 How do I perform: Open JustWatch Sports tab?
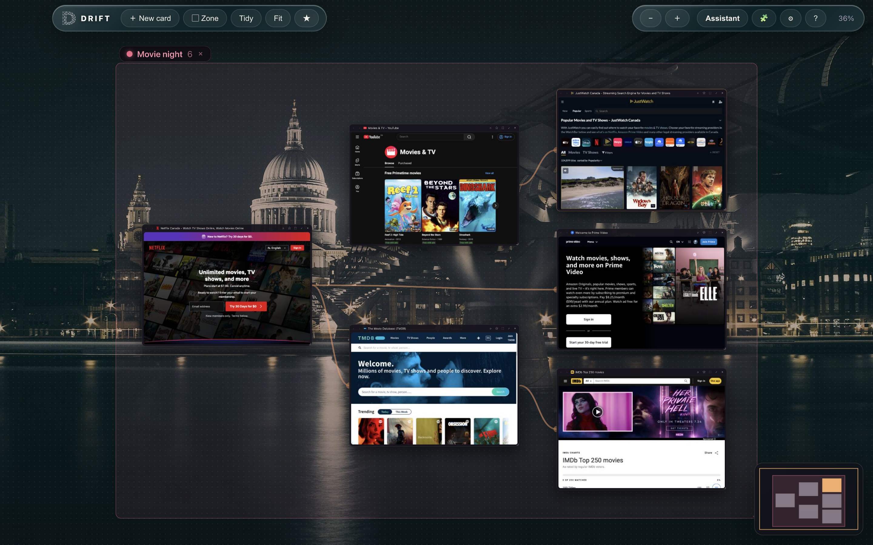[x=588, y=111]
